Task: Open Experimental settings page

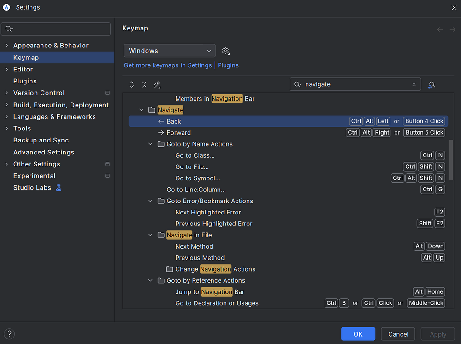Action: [x=34, y=176]
